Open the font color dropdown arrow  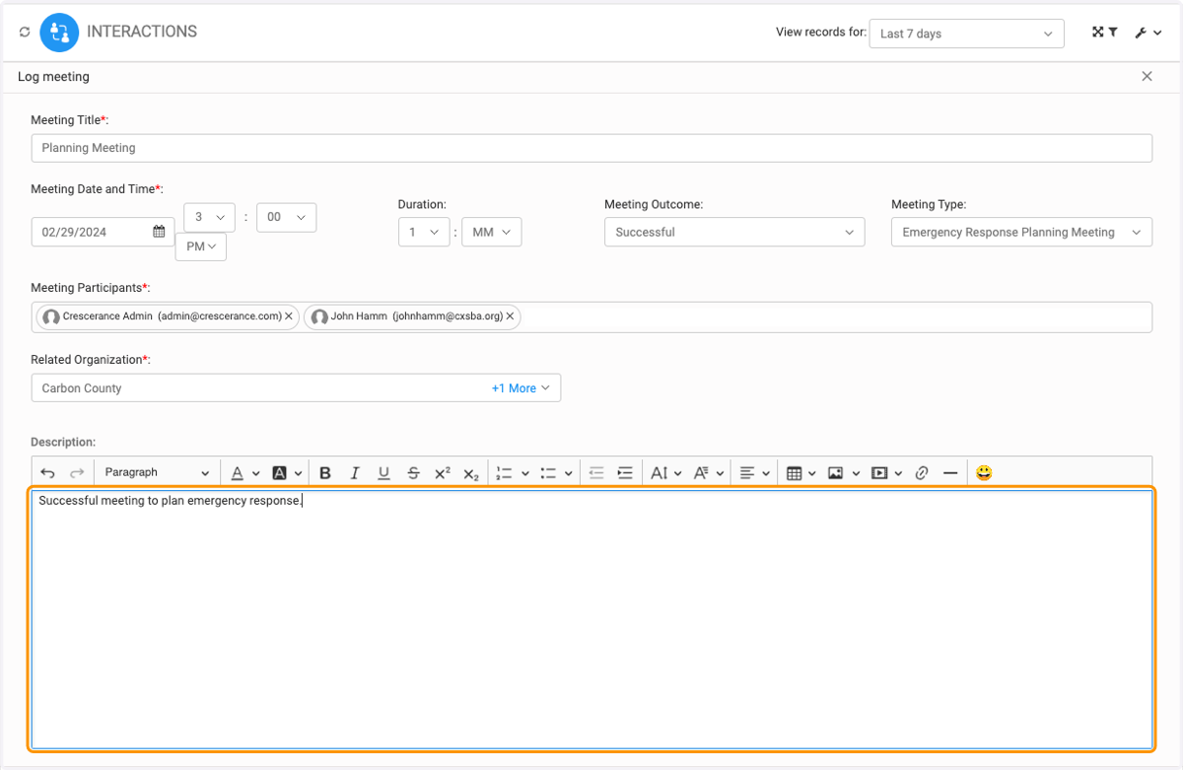(256, 473)
